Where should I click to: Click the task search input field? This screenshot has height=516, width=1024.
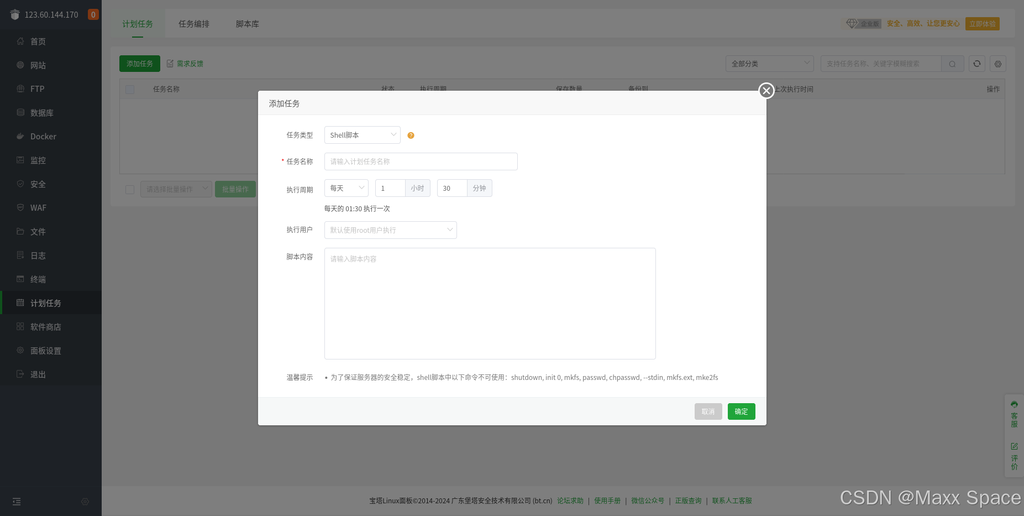click(881, 64)
